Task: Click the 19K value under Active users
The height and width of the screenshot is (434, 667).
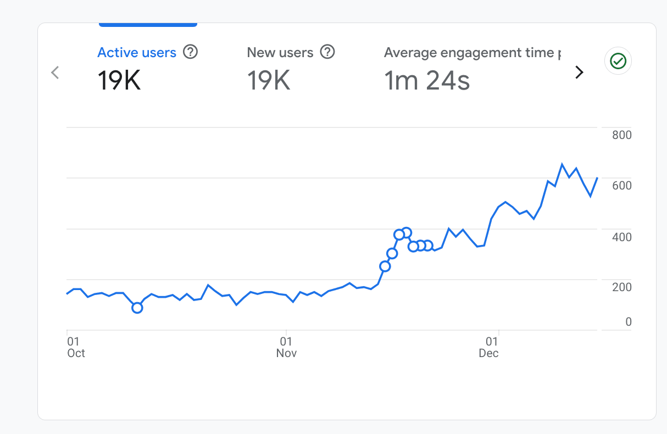Action: click(119, 81)
